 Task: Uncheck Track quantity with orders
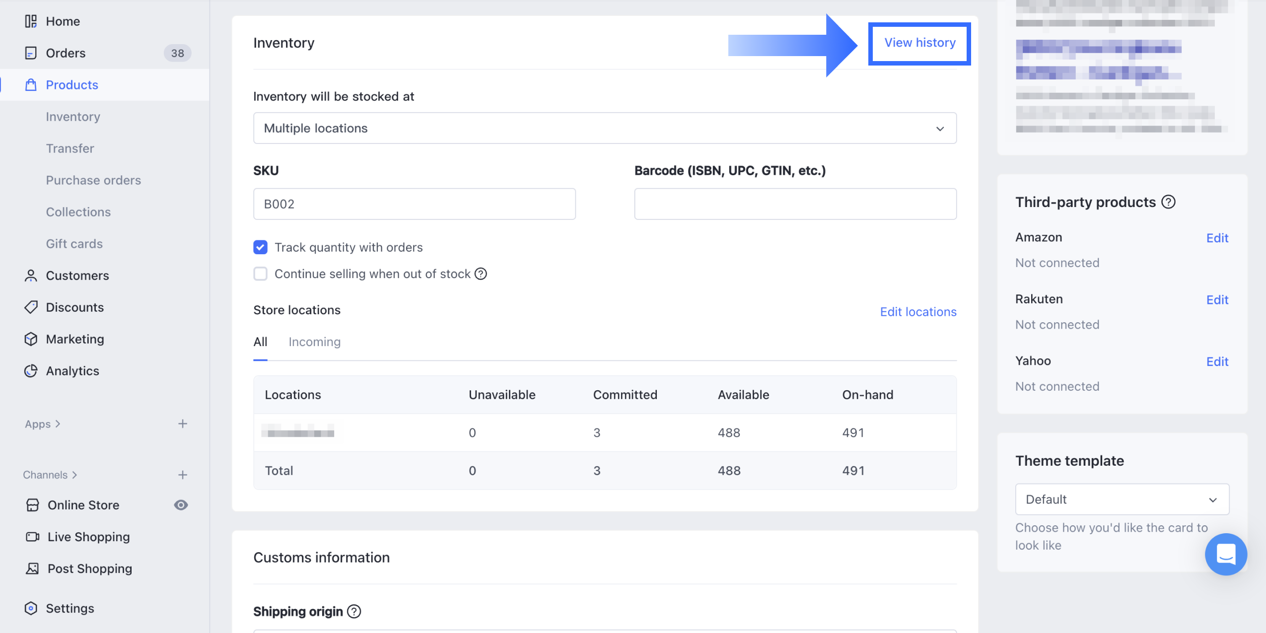(x=260, y=247)
